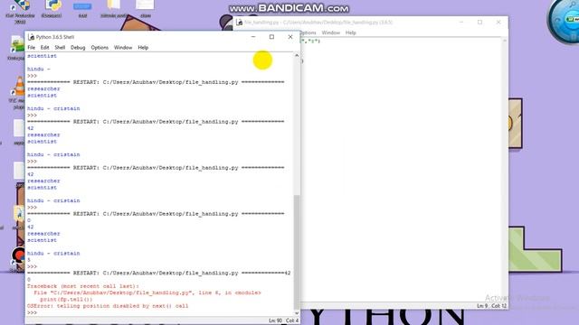The width and height of the screenshot is (579, 325).
Task: Click 'Traceback (most recent call last):' text
Action: pos(83,286)
